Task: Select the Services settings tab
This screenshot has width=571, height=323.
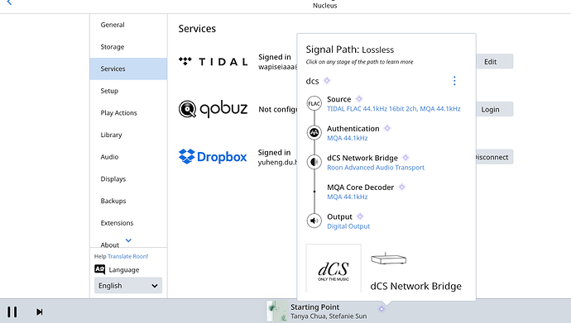Action: click(128, 69)
